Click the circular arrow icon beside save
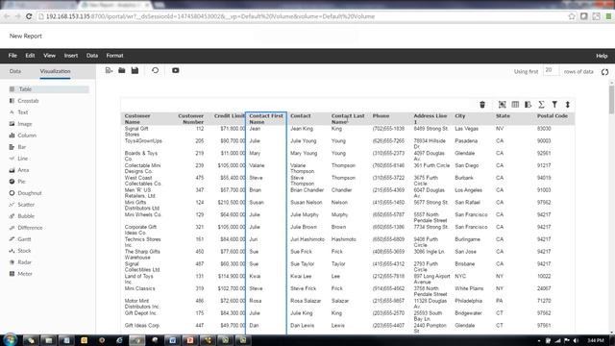 156,70
